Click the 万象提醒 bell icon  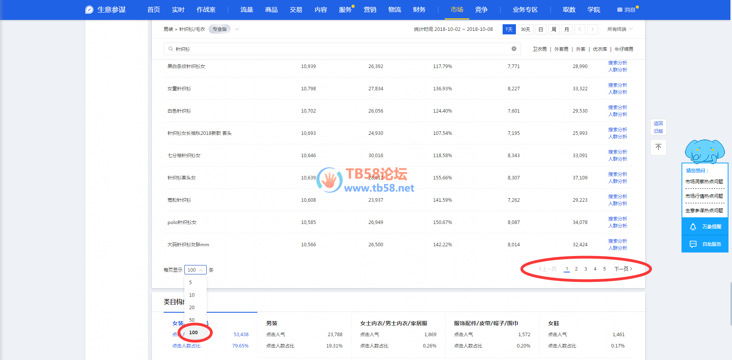pyautogui.click(x=693, y=227)
